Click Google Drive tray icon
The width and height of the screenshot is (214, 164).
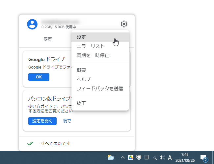pyautogui.click(x=131, y=158)
